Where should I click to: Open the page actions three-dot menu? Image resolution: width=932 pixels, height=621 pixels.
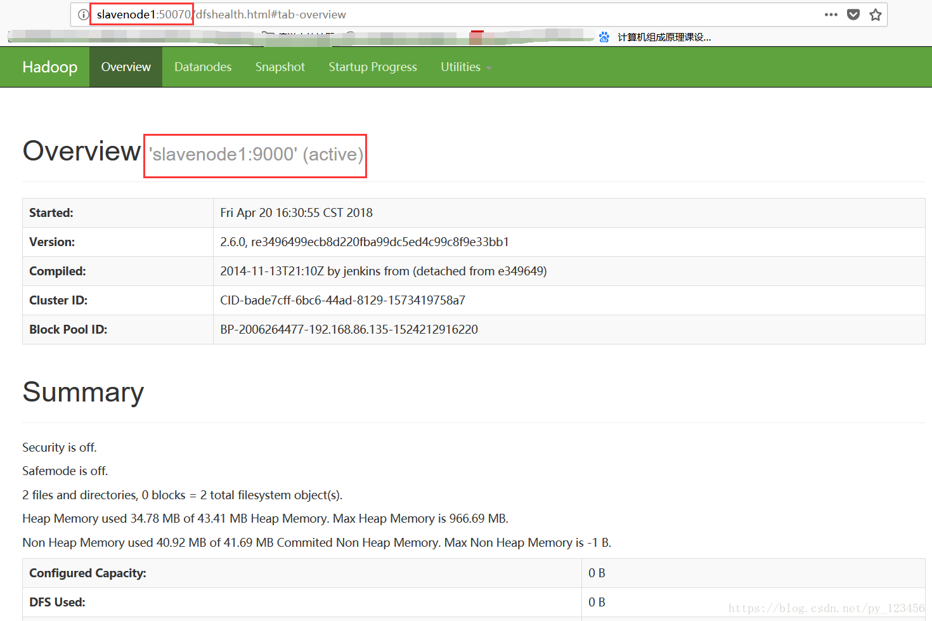[831, 15]
